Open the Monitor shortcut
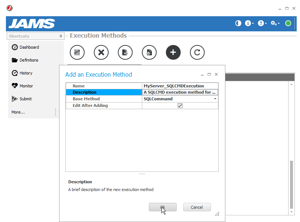This screenshot has width=300, height=222. (x=26, y=86)
